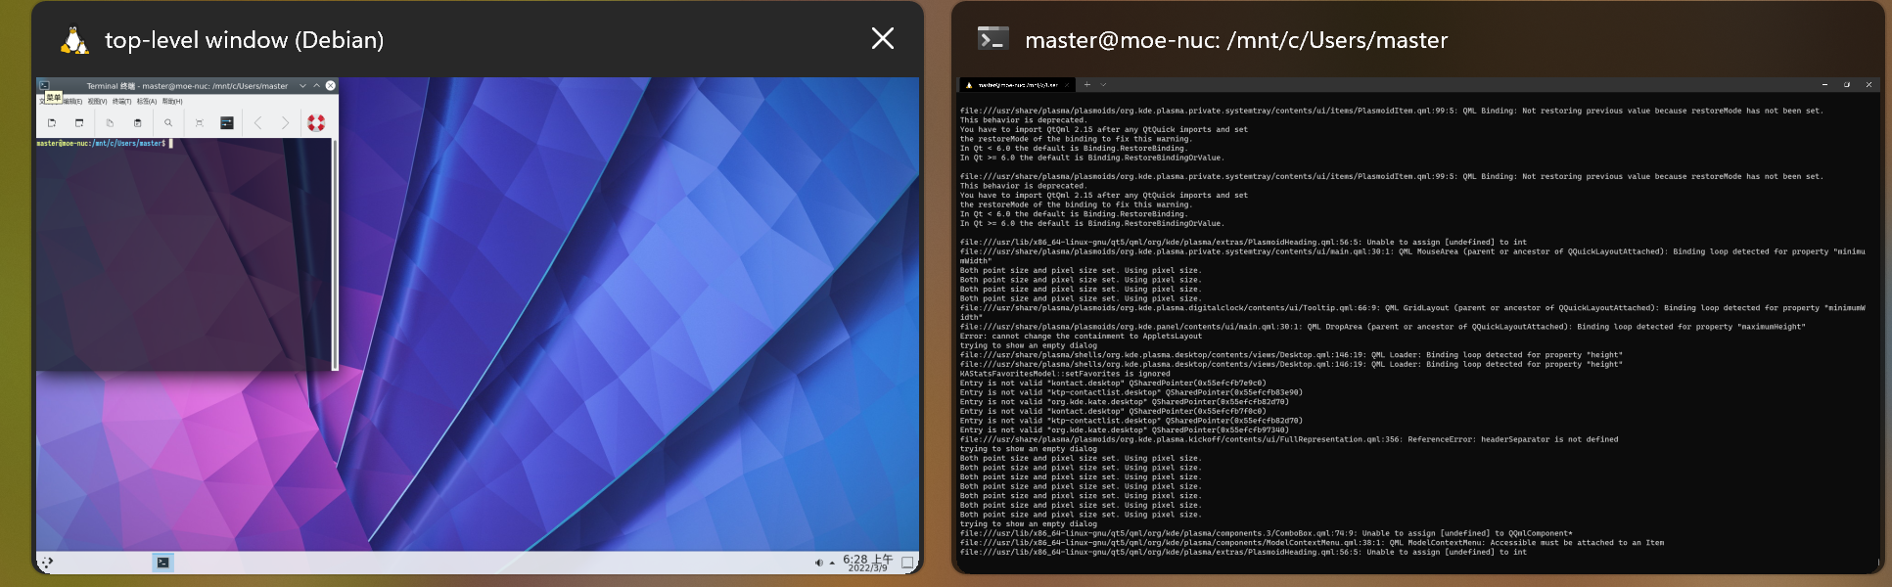
Task: Open the KDE application launcher on the panel
Action: pyautogui.click(x=46, y=563)
